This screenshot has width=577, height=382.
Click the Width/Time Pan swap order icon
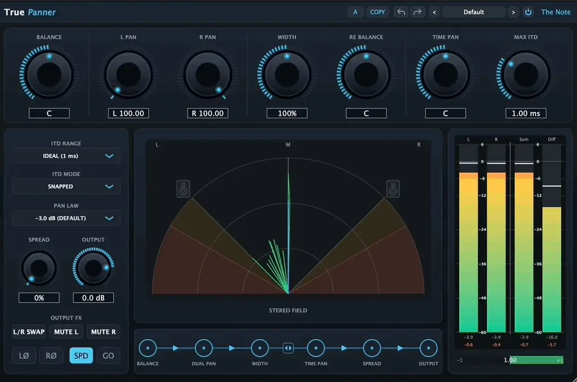click(x=288, y=348)
